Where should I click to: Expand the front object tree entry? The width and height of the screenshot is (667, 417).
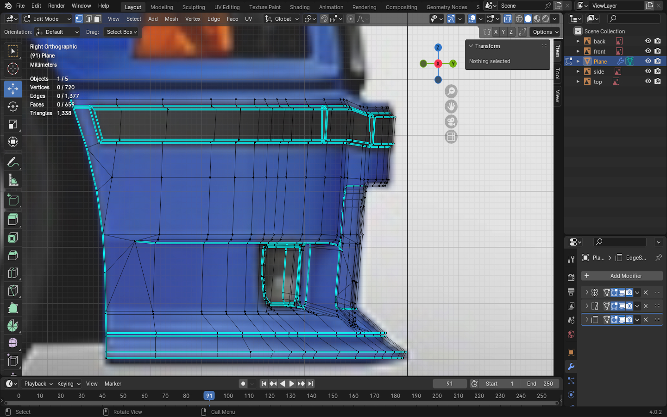pyautogui.click(x=578, y=51)
